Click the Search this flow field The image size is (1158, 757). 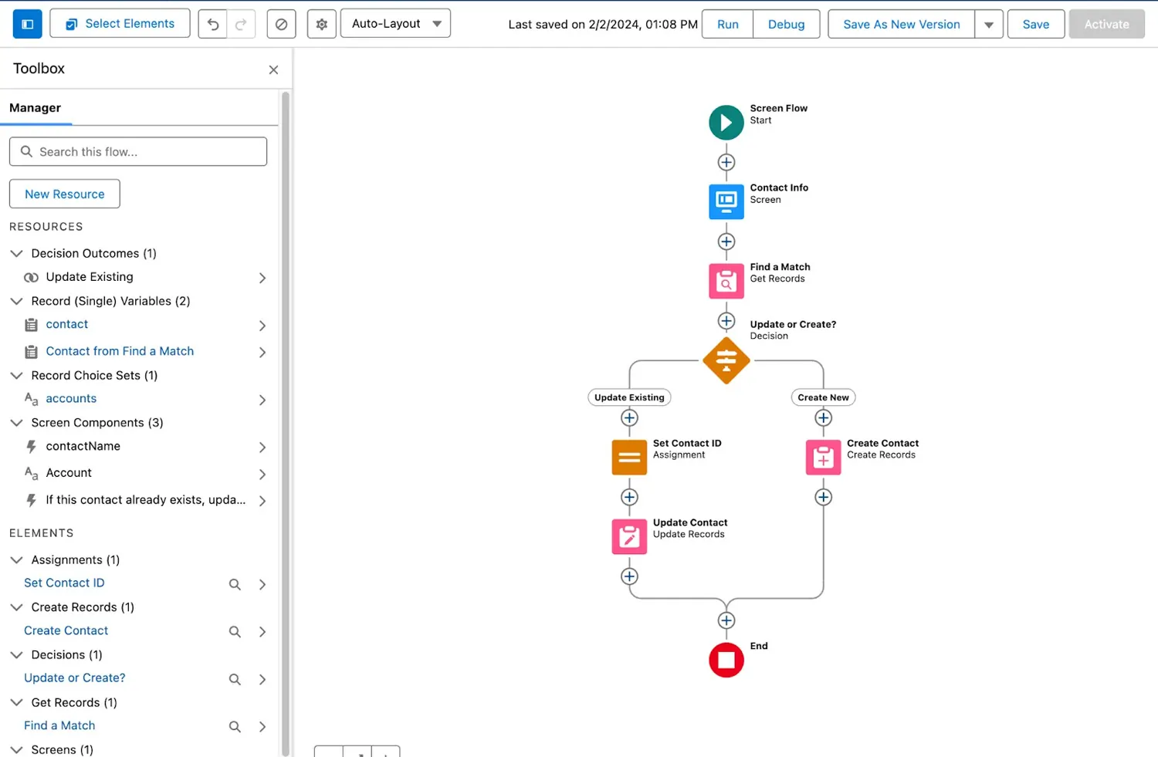(138, 151)
